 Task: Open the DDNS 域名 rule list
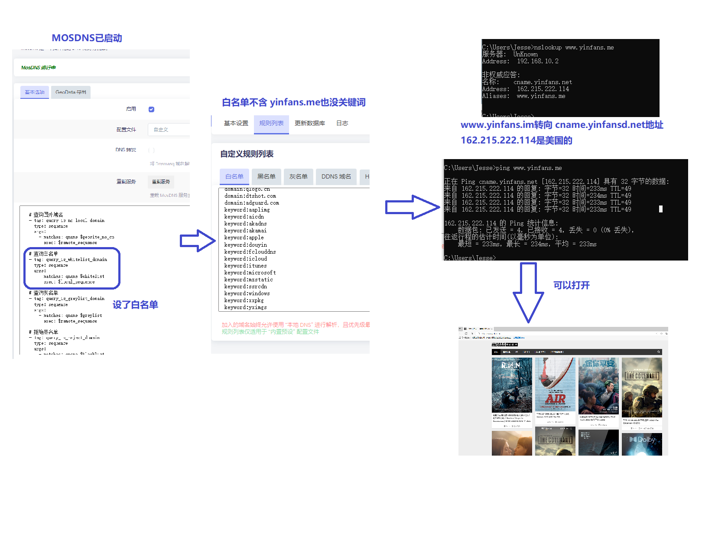point(336,176)
